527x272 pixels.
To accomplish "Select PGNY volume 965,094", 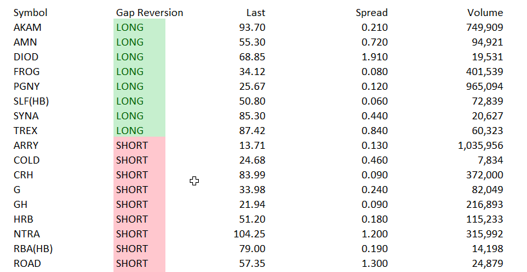I will 481,87.
